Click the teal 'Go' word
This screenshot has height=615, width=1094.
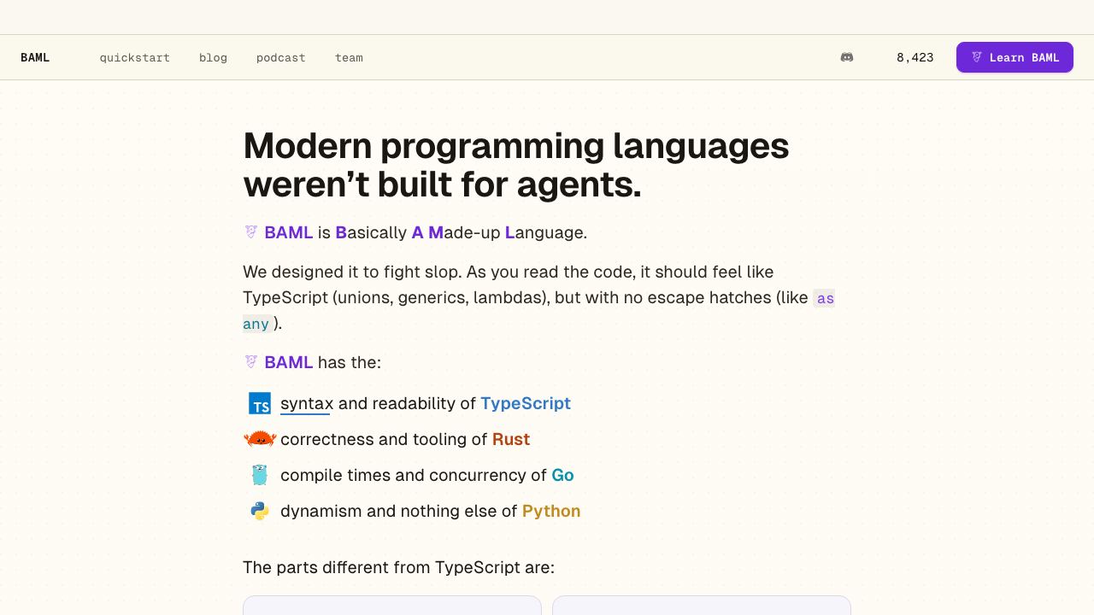tap(562, 475)
